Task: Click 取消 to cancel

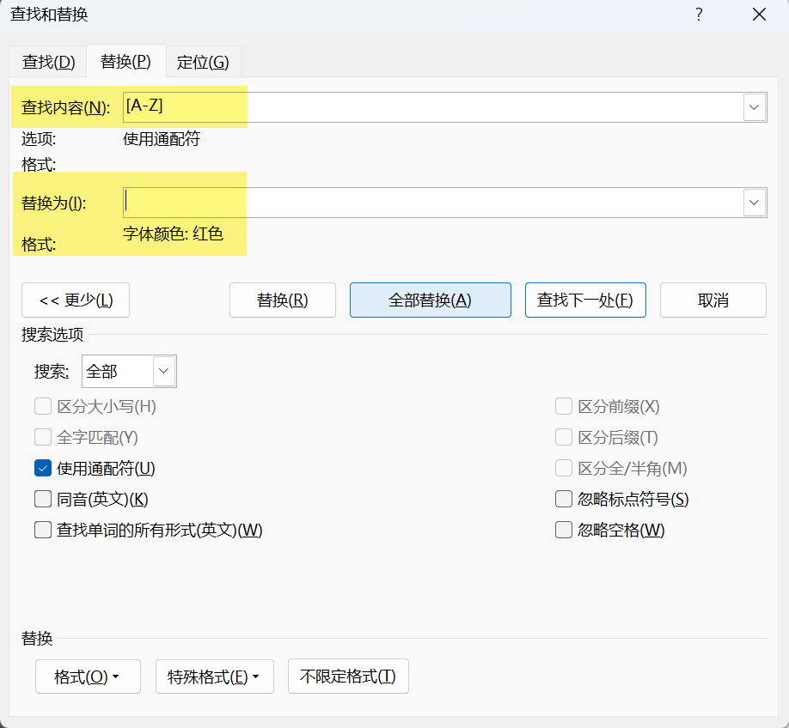Action: point(713,300)
